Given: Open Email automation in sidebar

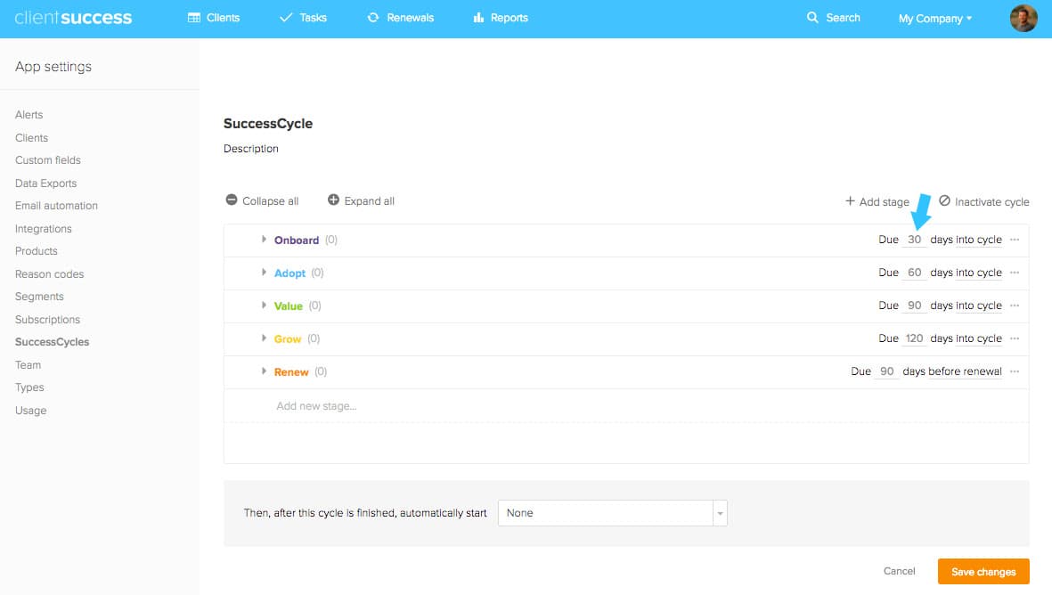Looking at the screenshot, I should [x=56, y=206].
